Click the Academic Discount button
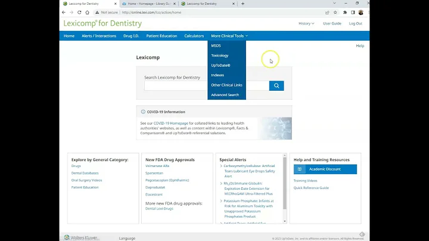The height and width of the screenshot is (241, 429). pyautogui.click(x=325, y=169)
